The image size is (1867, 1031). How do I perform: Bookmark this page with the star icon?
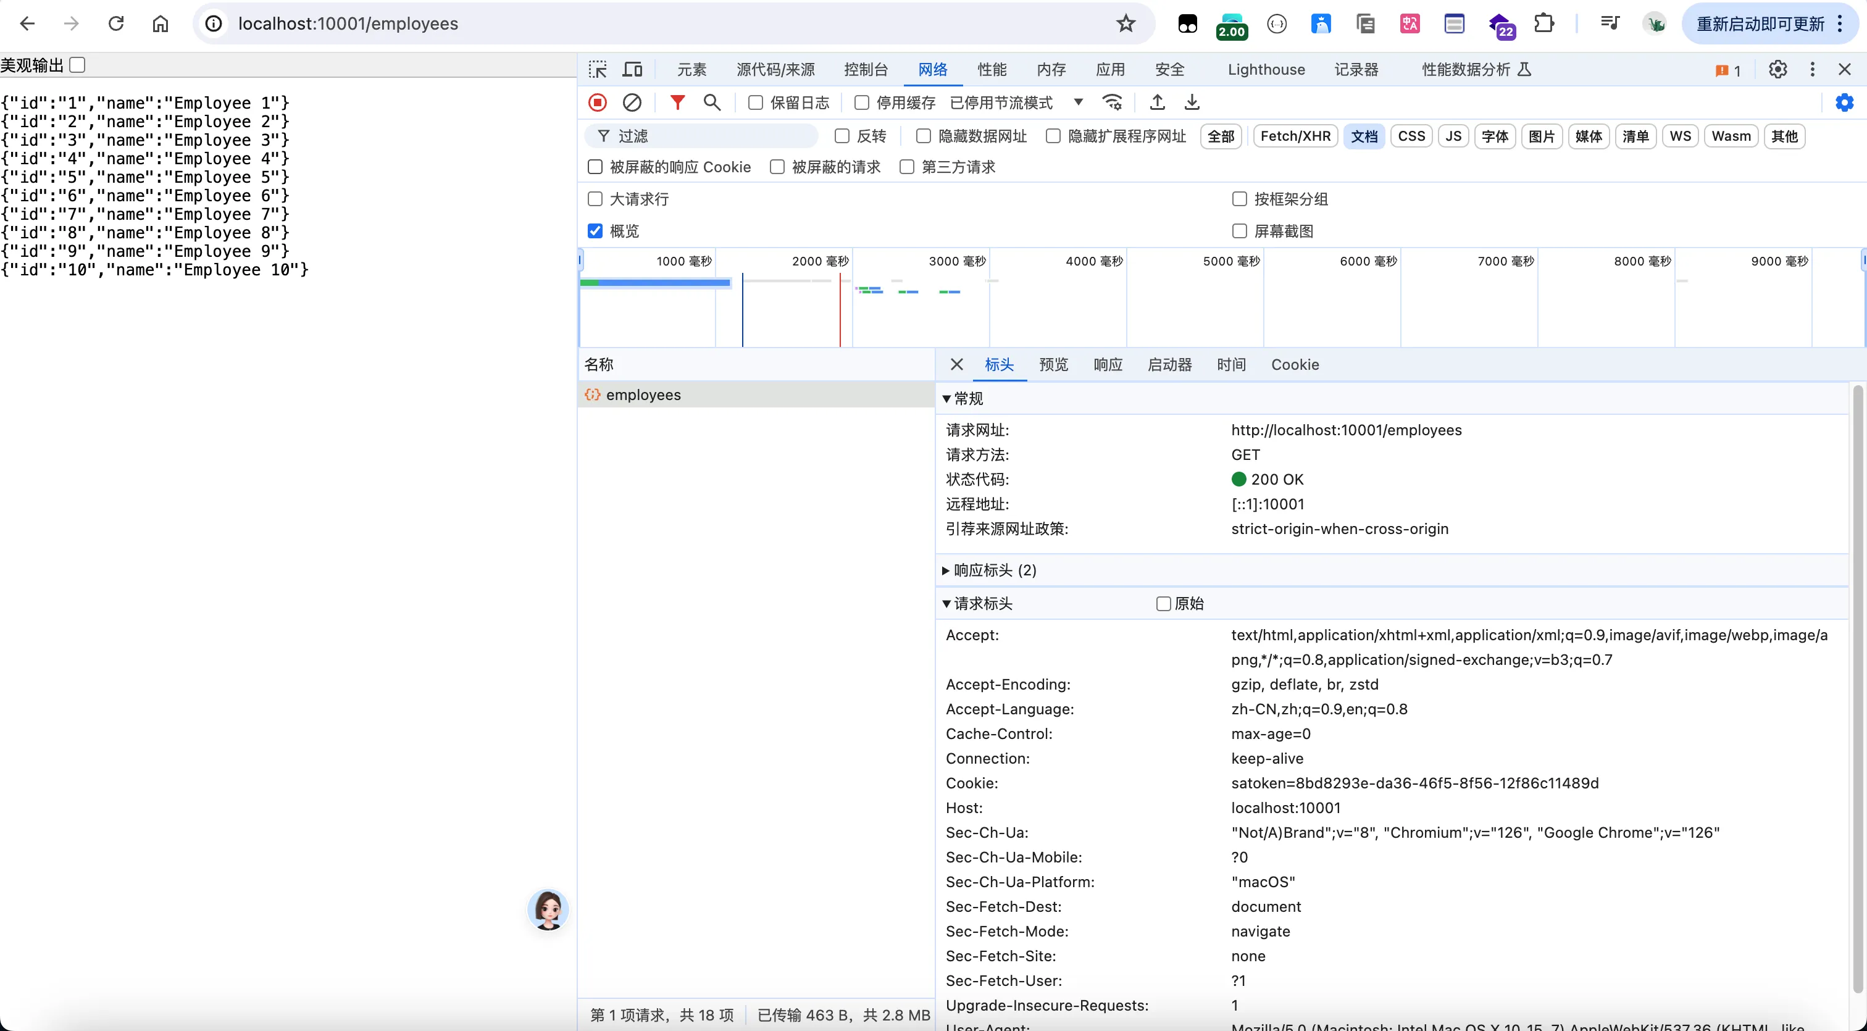(x=1126, y=23)
